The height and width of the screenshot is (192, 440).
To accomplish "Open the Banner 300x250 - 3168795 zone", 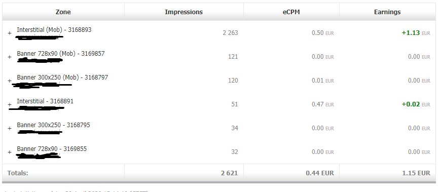I will [x=53, y=125].
